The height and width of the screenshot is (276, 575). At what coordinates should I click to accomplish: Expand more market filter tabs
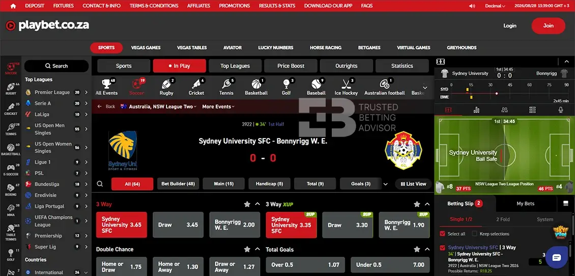(385, 184)
